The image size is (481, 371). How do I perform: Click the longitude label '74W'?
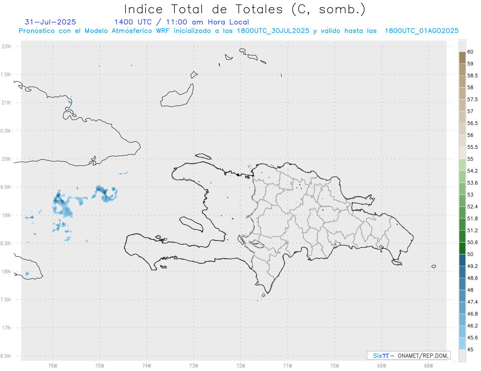pyautogui.click(x=147, y=366)
